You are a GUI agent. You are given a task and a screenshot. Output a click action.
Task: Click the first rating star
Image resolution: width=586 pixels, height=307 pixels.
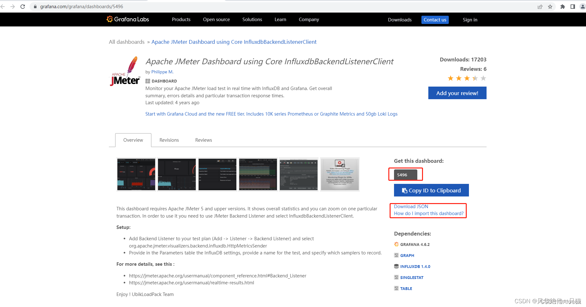tap(451, 78)
